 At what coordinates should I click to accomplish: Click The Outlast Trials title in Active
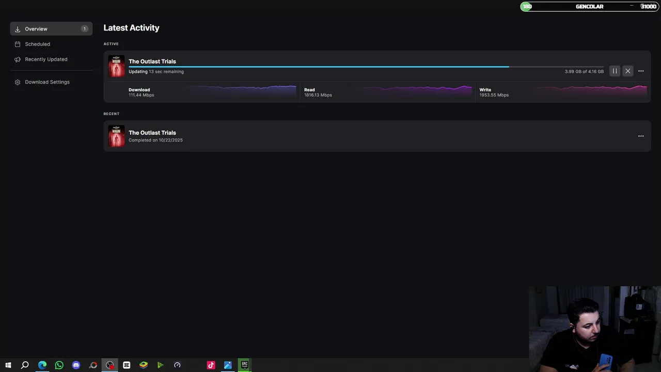(152, 61)
